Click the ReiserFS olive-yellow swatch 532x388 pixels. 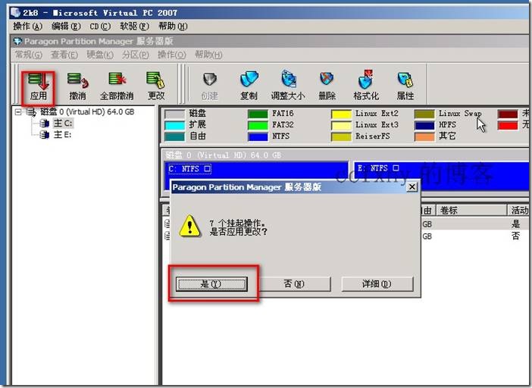(x=341, y=136)
